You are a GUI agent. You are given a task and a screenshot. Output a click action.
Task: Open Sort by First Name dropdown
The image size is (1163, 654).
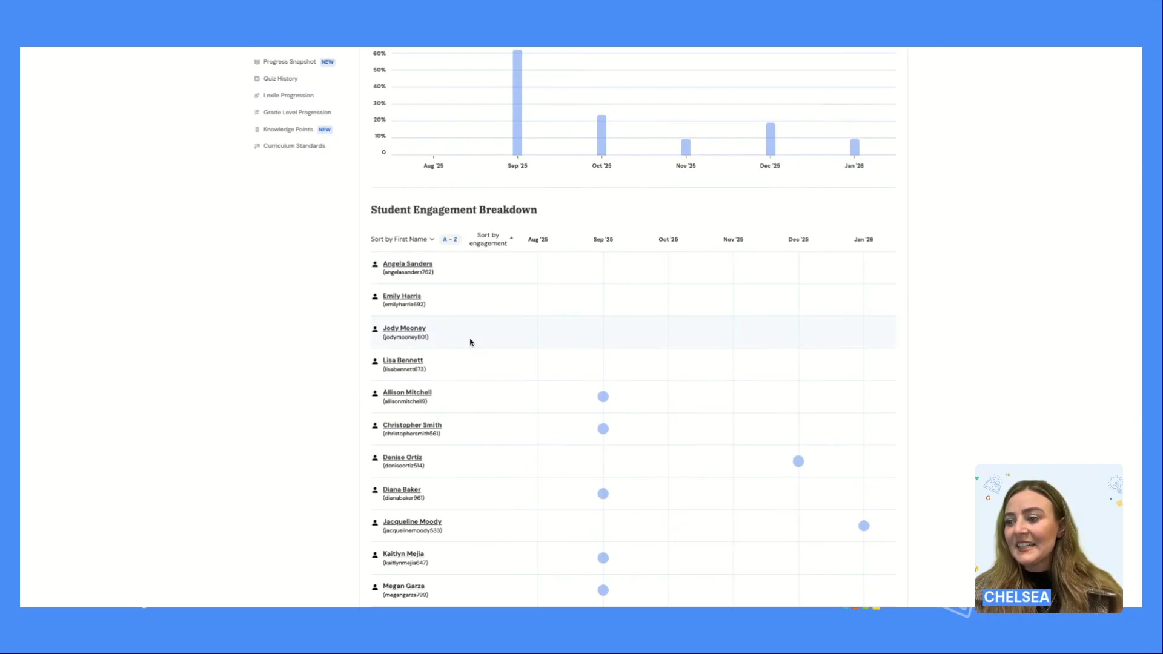coord(399,239)
